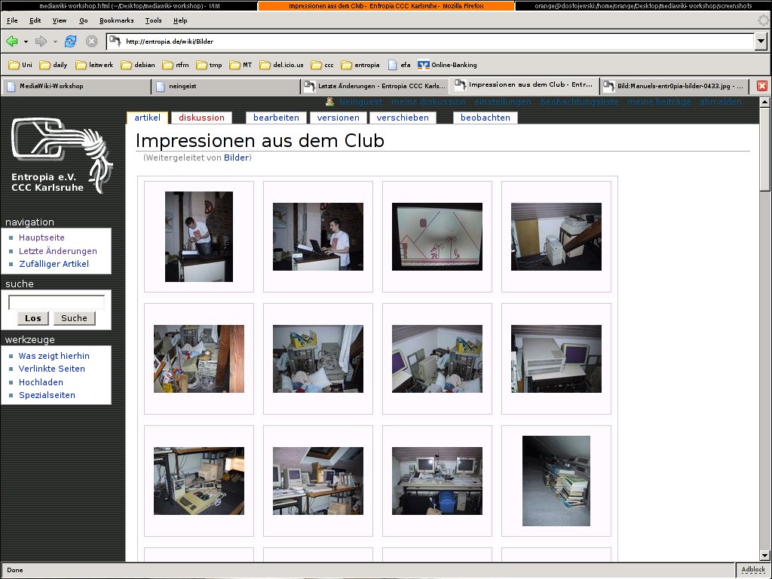Click the vertical scrollbar down arrow
This screenshot has height=579, width=772.
click(764, 556)
